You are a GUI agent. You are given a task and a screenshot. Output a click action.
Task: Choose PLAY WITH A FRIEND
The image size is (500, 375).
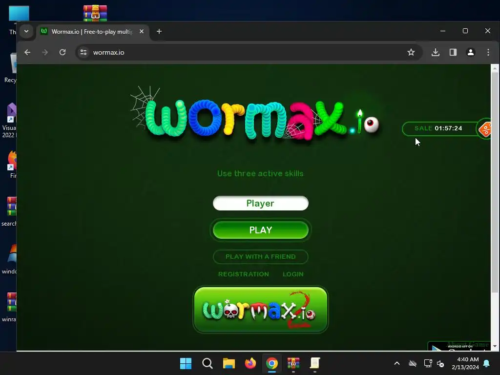[261, 257]
